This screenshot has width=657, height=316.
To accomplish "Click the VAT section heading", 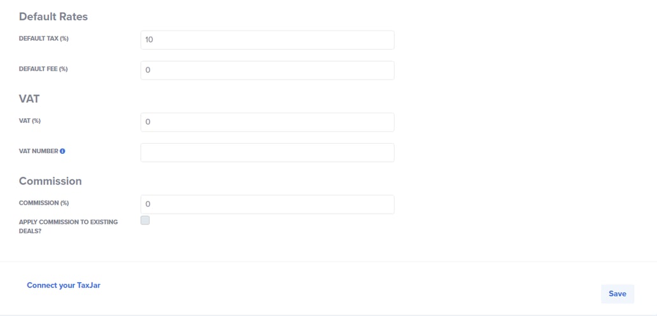I will pos(30,99).
